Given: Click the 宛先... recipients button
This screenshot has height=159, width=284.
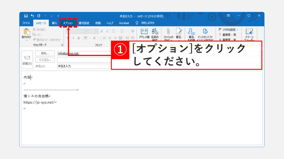Looking at the screenshot, I should pos(45,53).
